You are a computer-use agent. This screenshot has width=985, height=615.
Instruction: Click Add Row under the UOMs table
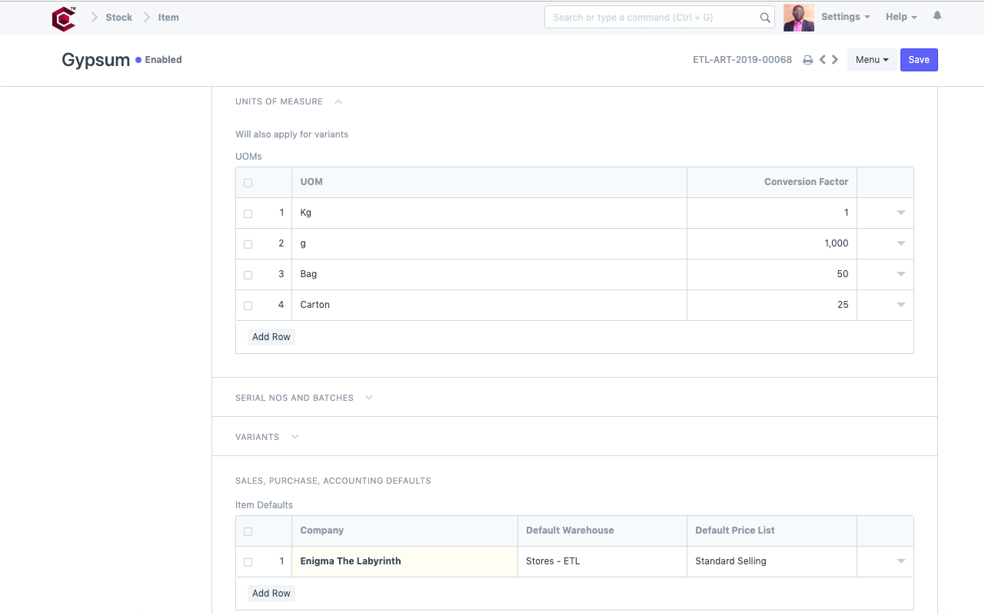[271, 336]
